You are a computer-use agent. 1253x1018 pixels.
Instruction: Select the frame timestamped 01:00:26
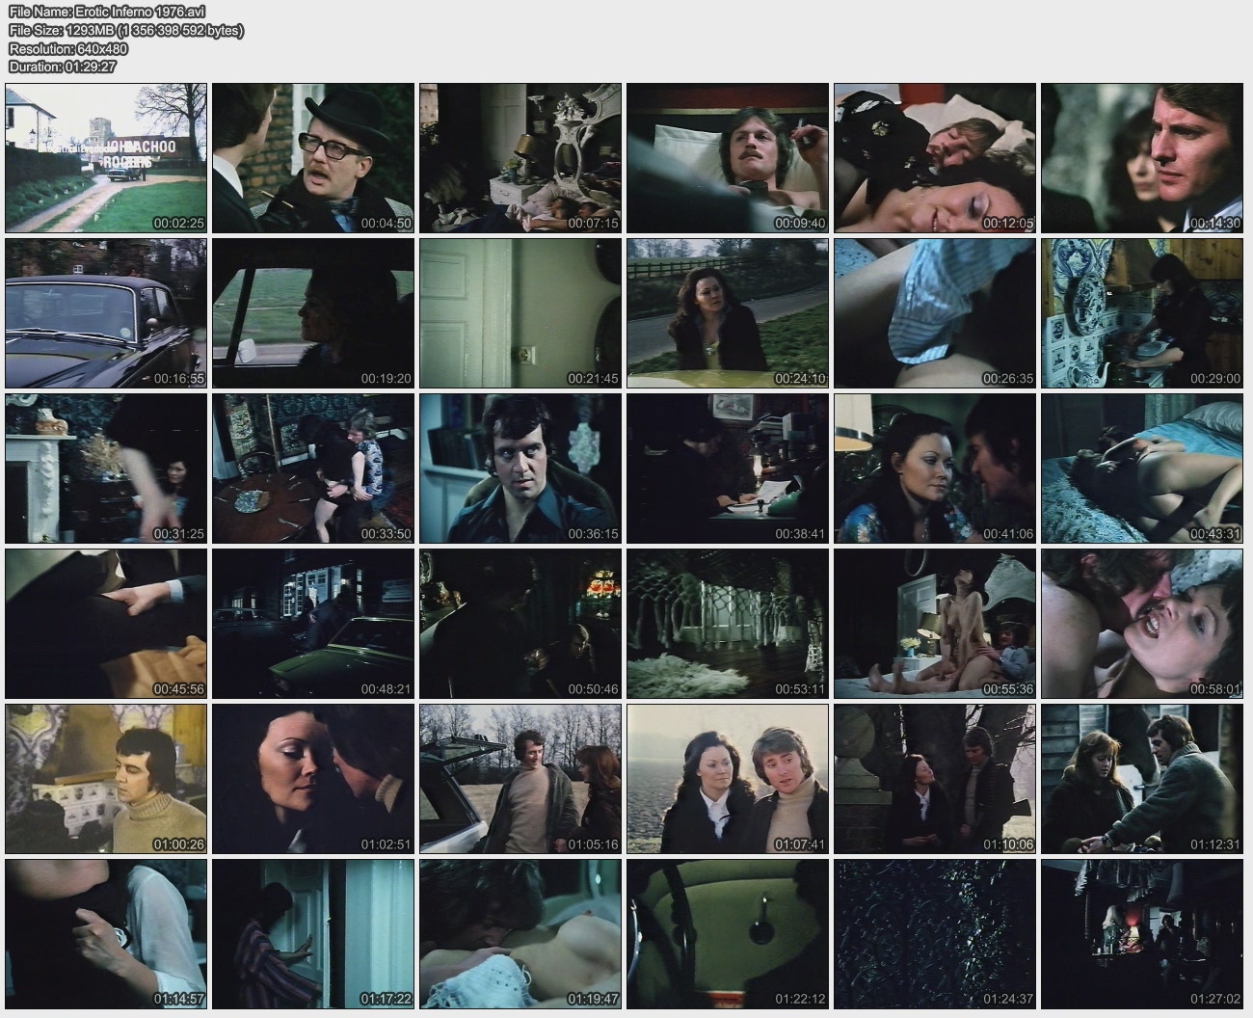(106, 779)
